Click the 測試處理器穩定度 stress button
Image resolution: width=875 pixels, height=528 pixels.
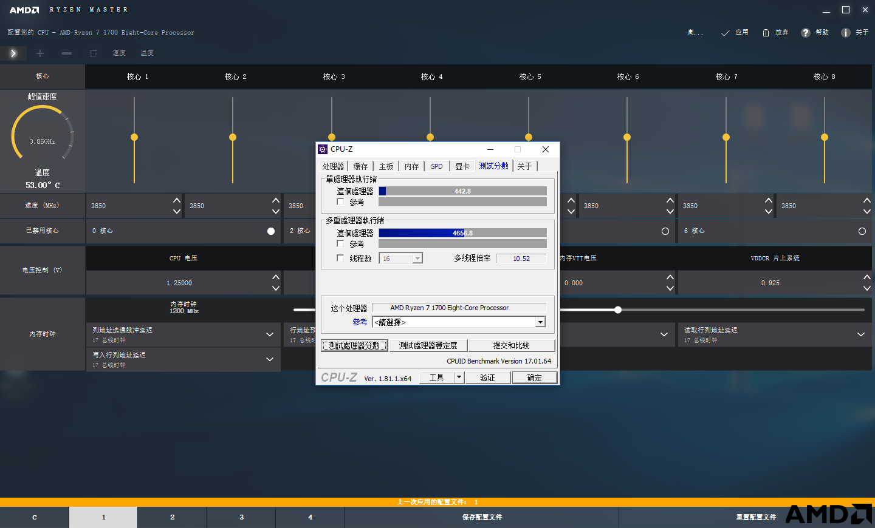[428, 345]
